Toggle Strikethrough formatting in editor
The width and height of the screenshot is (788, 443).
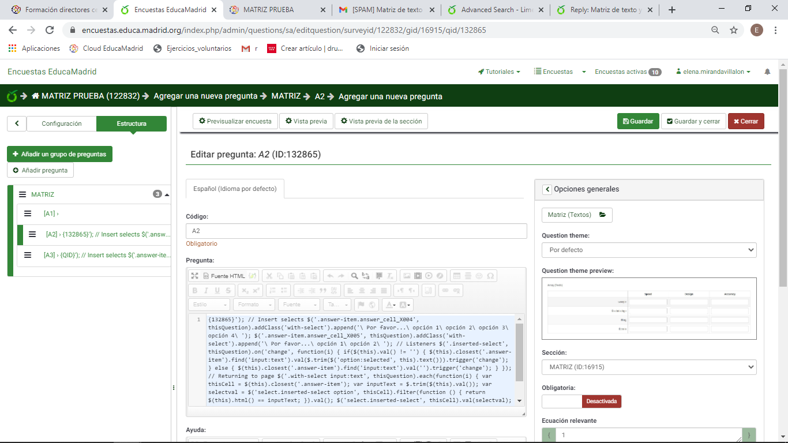coord(228,290)
